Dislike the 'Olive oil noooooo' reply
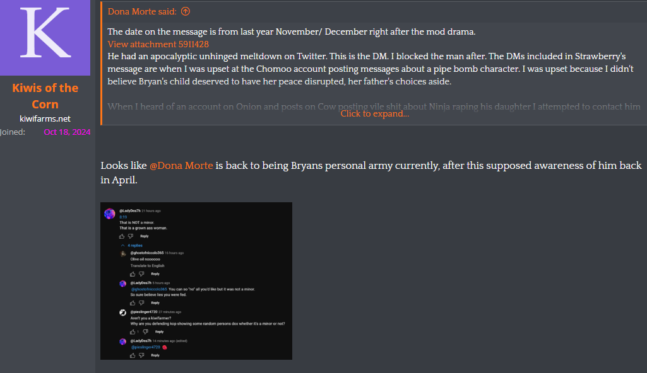 (x=141, y=274)
